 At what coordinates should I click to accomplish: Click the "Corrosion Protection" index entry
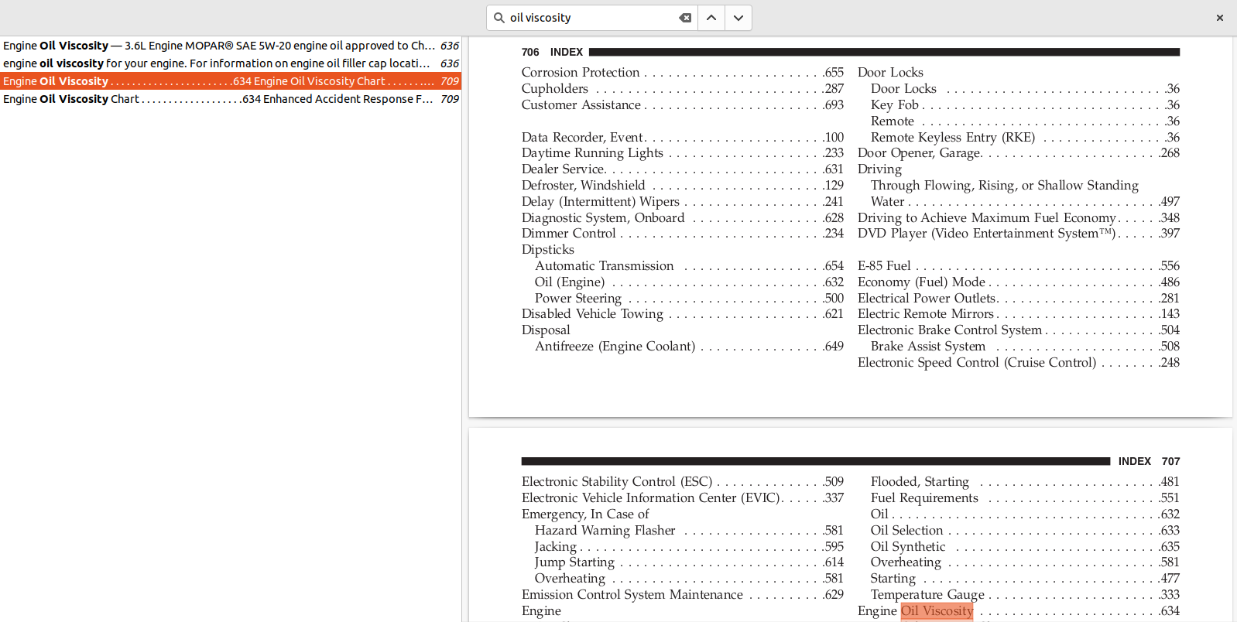[581, 73]
